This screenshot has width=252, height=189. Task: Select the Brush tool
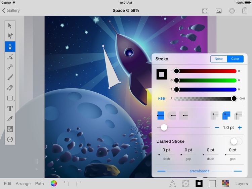(10, 77)
